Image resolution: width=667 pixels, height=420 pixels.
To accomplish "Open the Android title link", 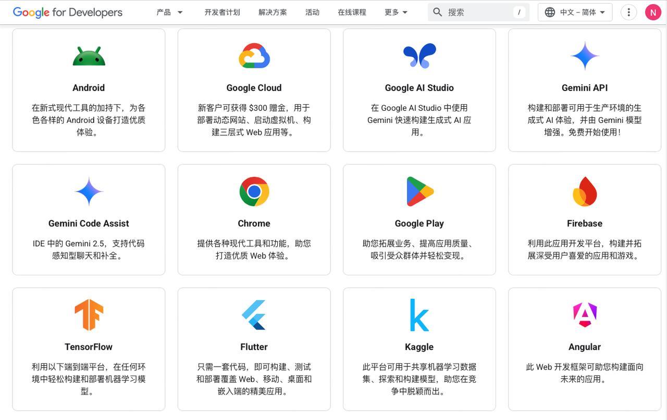I will (x=89, y=88).
